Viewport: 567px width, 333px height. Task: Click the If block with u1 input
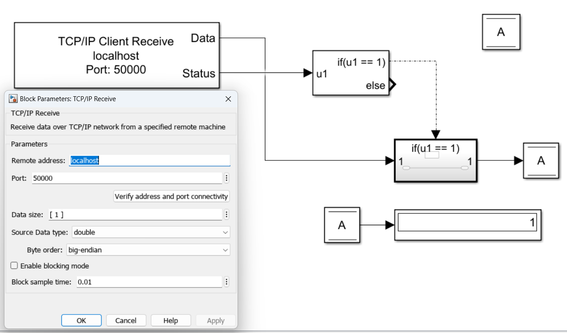[x=352, y=73]
